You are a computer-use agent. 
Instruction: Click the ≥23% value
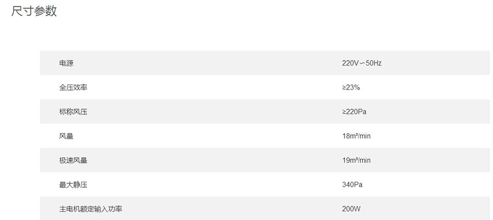[351, 87]
